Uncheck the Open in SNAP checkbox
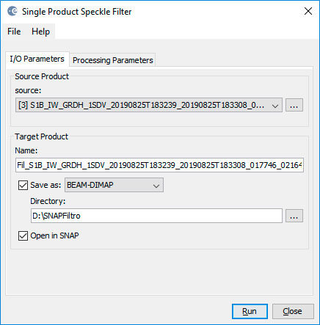The width and height of the screenshot is (320, 325). [23, 236]
